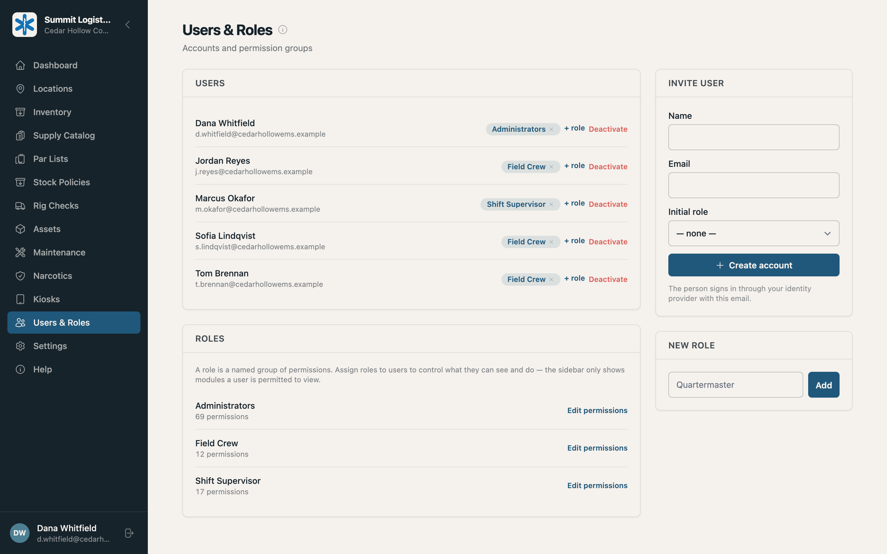Image resolution: width=887 pixels, height=554 pixels.
Task: Deactivate Marcus Okafor's account
Action: [608, 204]
